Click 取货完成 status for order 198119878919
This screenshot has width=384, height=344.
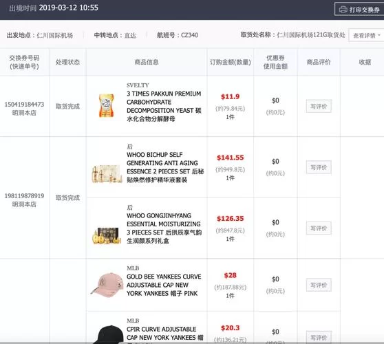pos(67,198)
